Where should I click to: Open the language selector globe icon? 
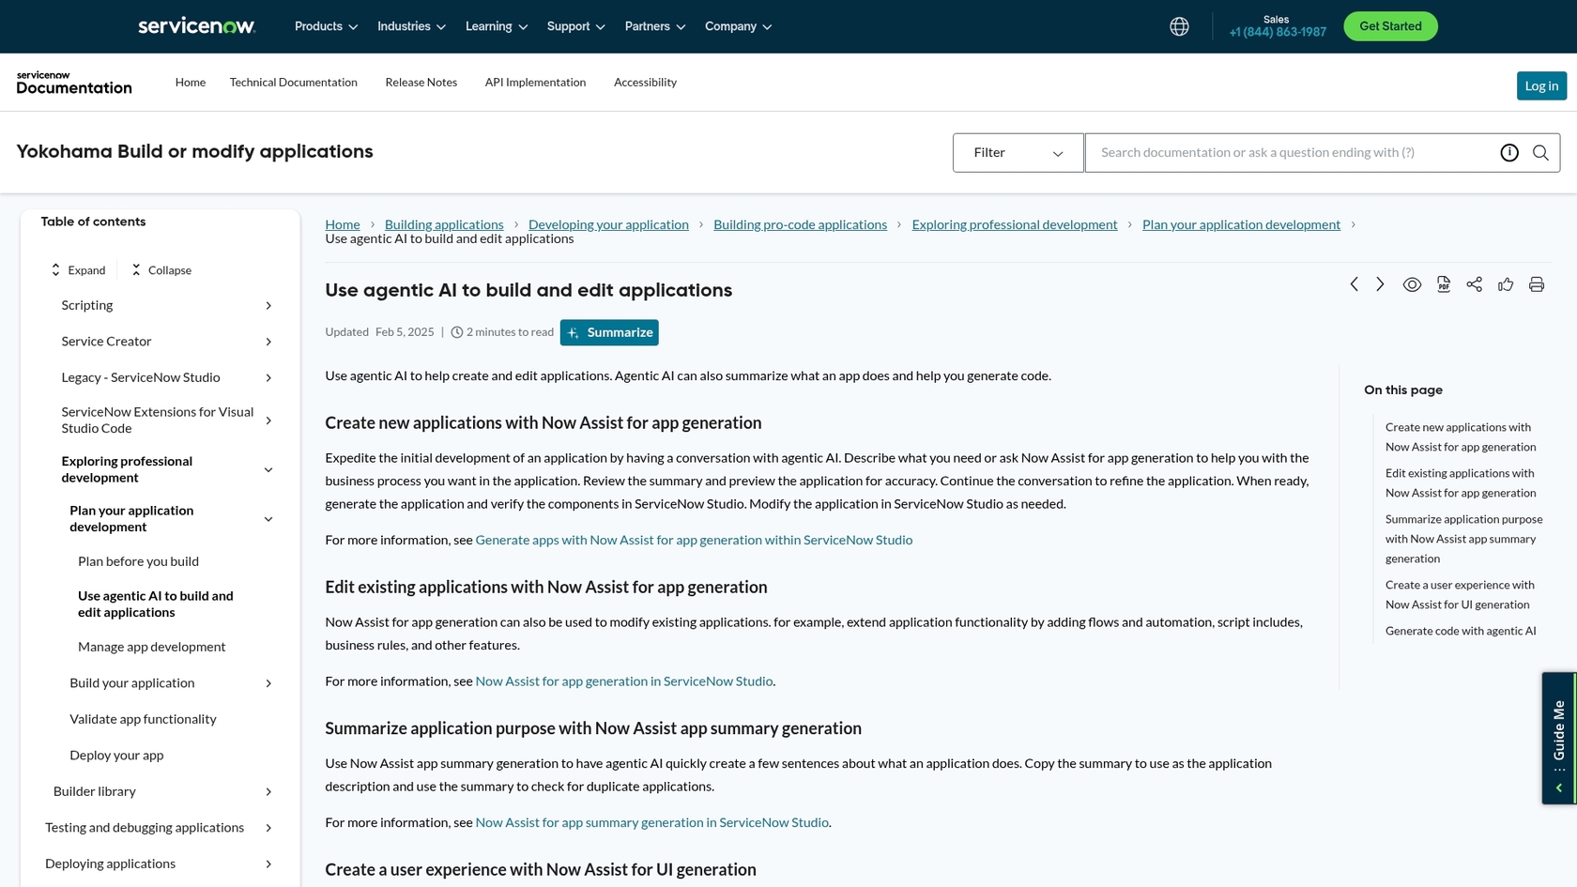point(1178,26)
